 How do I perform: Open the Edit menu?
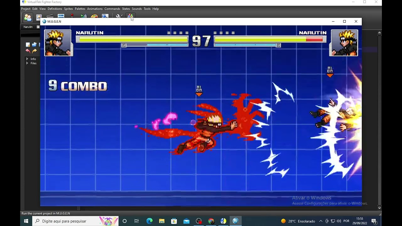coord(35,9)
